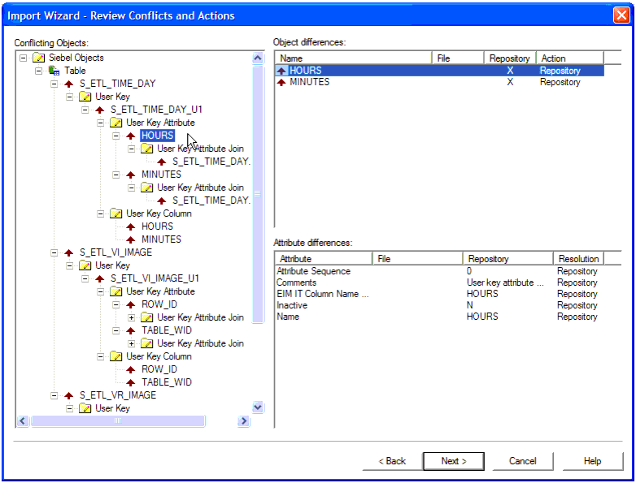This screenshot has height=483, width=636.
Task: Click the File column header in Object differences
Action: (458, 58)
